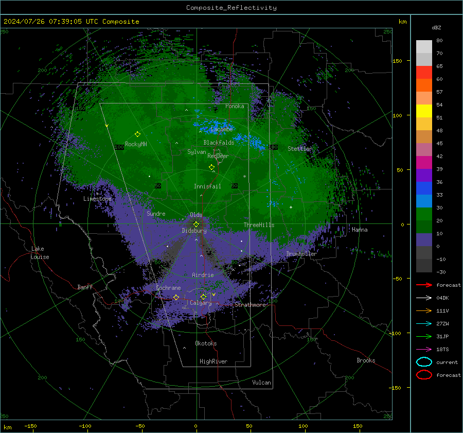463x433 pixels.
Task: Click the Innisfail map label
Action: point(207,186)
